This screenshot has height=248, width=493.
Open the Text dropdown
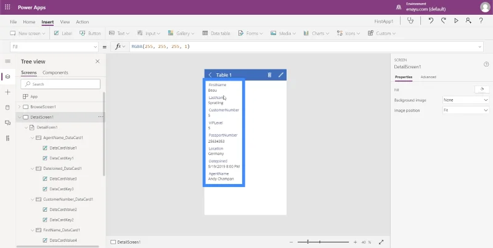pos(119,33)
